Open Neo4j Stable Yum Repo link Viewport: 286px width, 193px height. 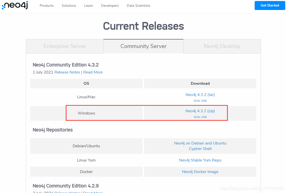[x=200, y=160]
